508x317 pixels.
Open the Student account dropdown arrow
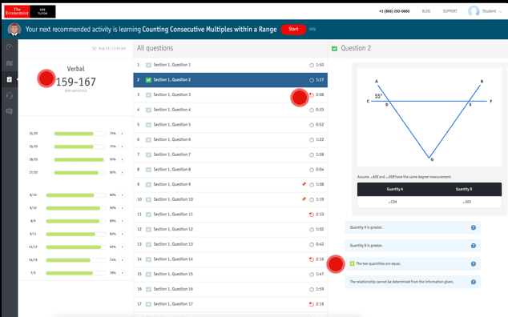[x=500, y=12]
